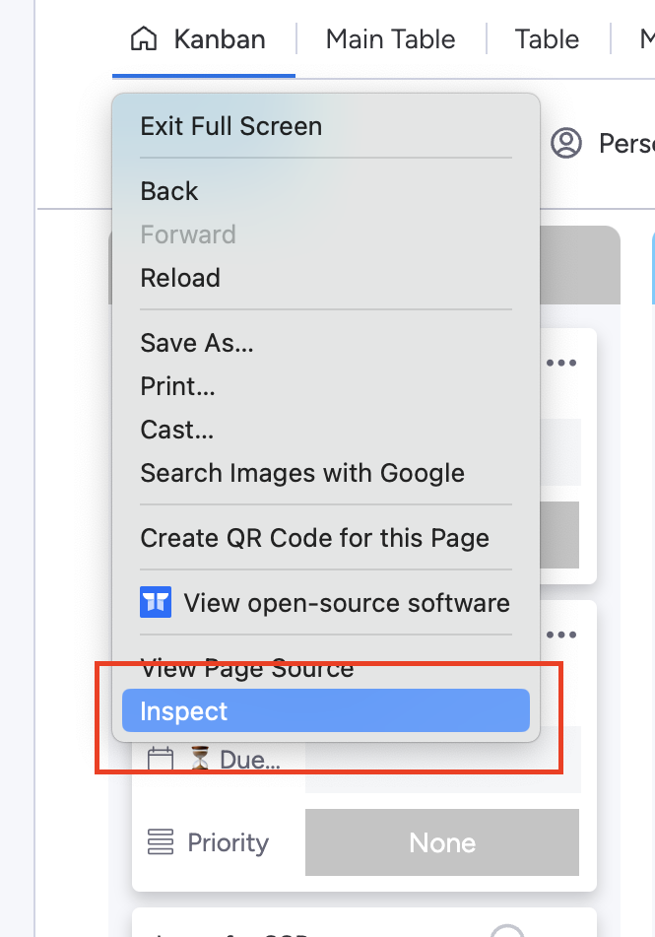The image size is (655, 937).
Task: Click the calendar icon beside Due
Action: pos(160,760)
